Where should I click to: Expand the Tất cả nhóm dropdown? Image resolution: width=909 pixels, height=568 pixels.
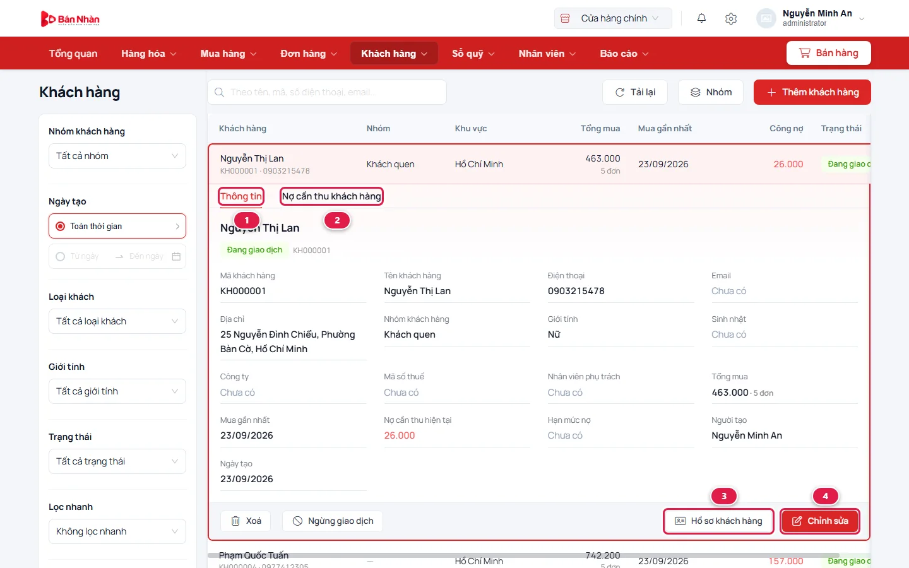tap(117, 156)
